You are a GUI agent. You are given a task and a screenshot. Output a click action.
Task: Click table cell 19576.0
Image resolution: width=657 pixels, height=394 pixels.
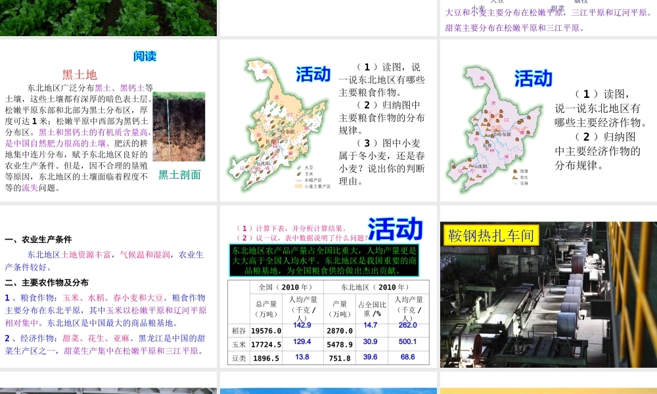tap(266, 331)
